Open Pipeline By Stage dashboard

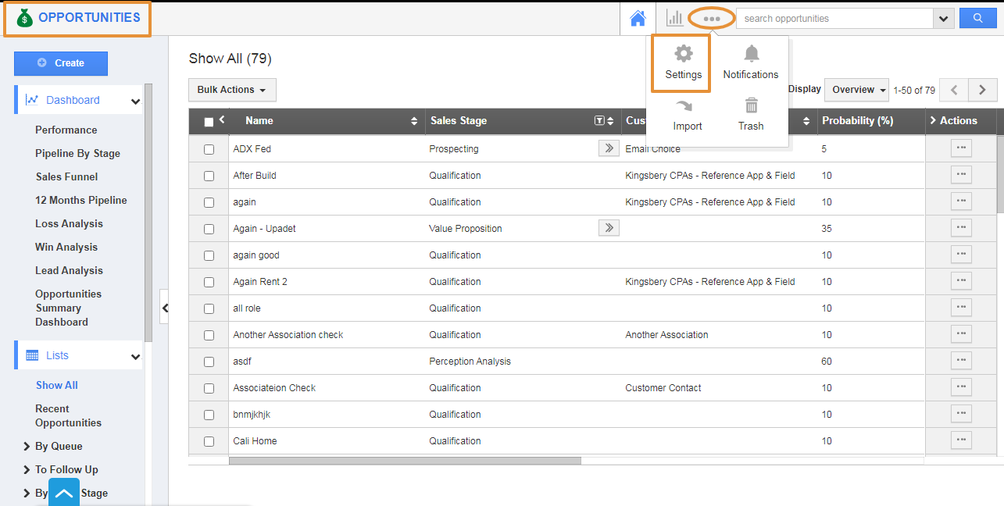pyautogui.click(x=77, y=153)
